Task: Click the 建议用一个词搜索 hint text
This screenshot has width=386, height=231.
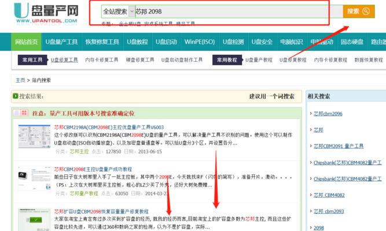Action: pos(272,96)
